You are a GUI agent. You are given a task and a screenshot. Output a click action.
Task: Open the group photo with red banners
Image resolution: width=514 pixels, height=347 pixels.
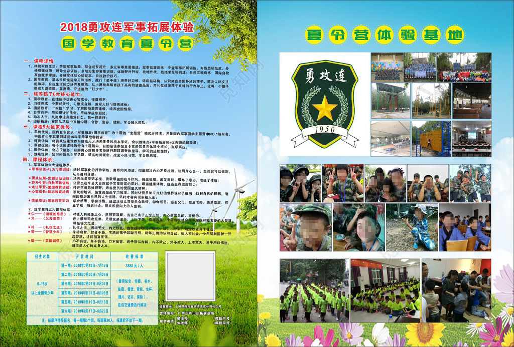coord(464,68)
